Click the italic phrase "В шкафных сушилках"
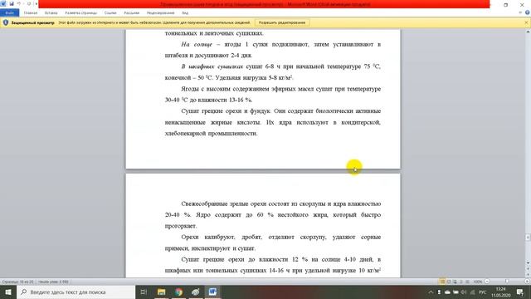This screenshot has width=531, height=299. click(x=212, y=66)
